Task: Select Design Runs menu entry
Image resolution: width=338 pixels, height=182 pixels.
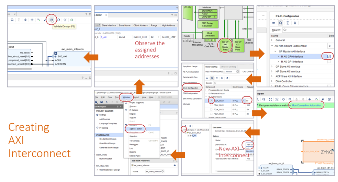Action: click(x=135, y=156)
